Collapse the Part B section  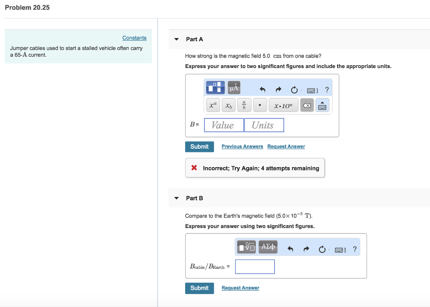pos(177,198)
